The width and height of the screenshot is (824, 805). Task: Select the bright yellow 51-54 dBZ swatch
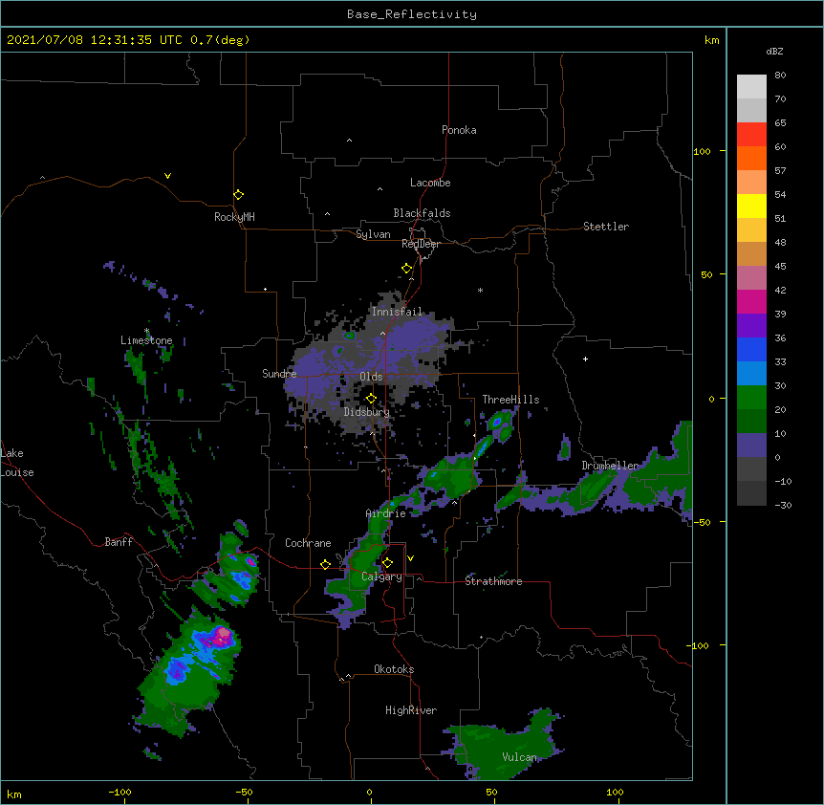click(751, 206)
